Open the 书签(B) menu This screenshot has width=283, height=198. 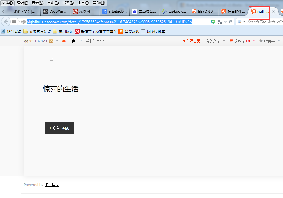68,3
